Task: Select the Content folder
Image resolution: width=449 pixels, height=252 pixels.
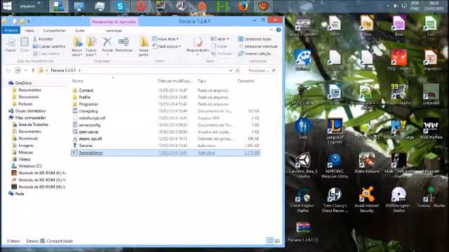Action: tap(86, 90)
